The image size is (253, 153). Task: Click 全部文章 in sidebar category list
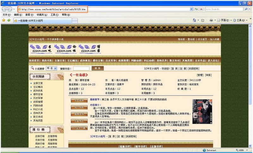click(38, 83)
